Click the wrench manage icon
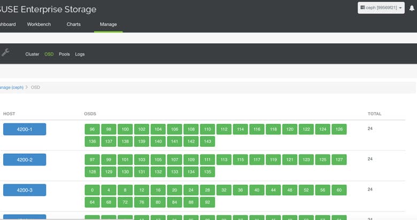This screenshot has height=220, width=417. click(5, 52)
